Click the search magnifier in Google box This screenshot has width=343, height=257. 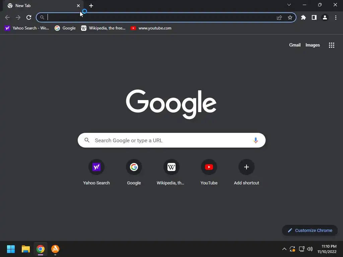coord(87,140)
